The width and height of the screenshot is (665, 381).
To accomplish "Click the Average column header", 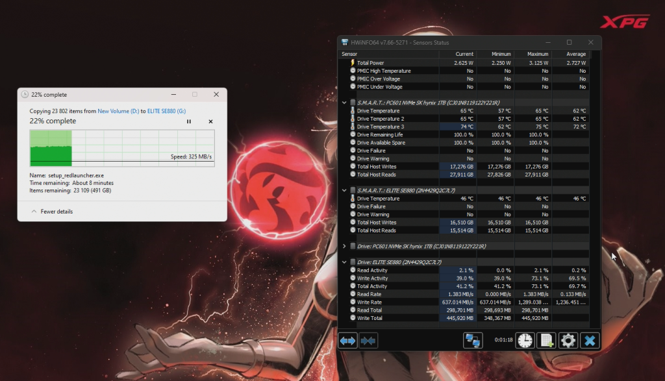I will tap(570, 55).
